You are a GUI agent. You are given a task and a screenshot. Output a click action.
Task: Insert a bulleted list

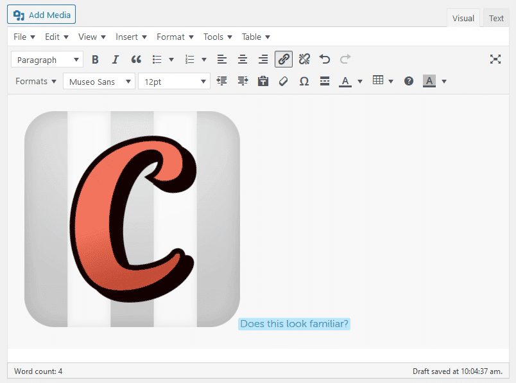[x=157, y=60]
